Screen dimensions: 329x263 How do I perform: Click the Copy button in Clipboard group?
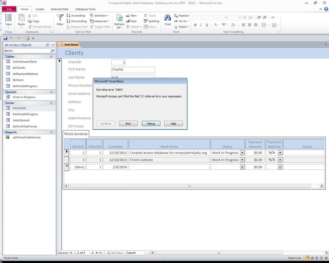coord(33,21)
